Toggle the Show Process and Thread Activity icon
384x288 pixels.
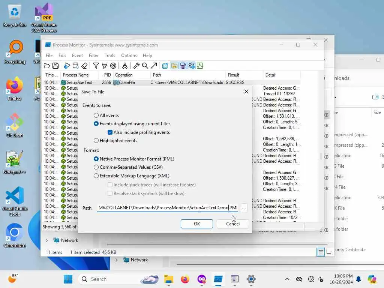coord(191,66)
